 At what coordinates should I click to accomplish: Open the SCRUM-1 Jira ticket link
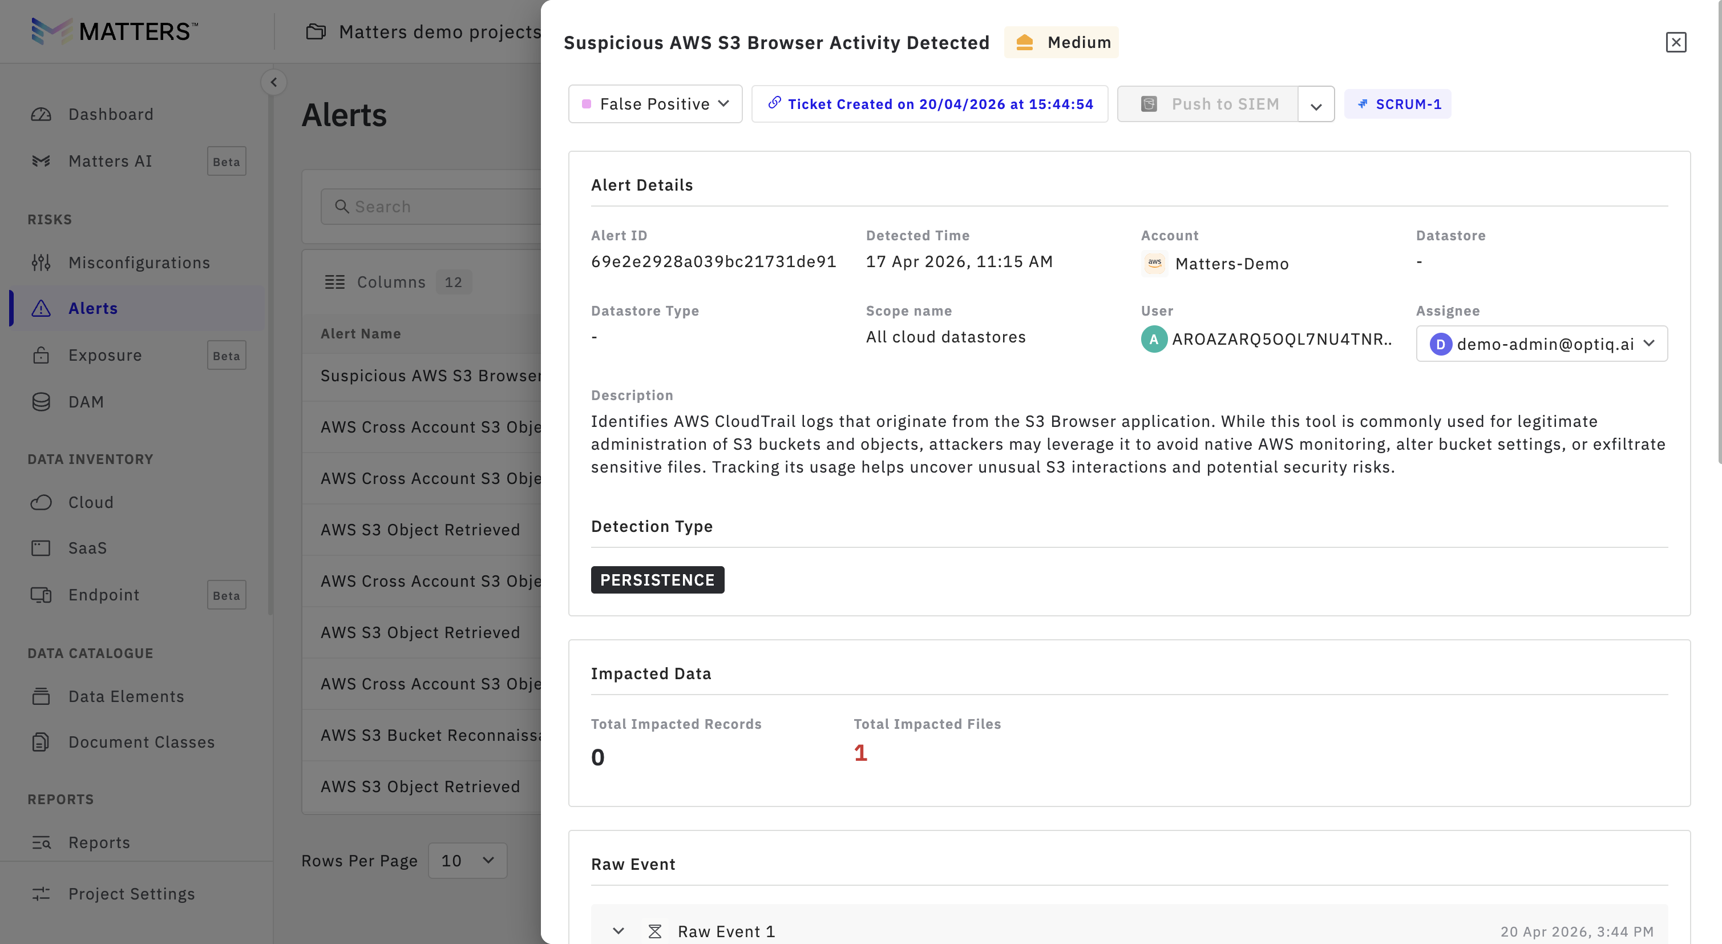tap(1398, 104)
